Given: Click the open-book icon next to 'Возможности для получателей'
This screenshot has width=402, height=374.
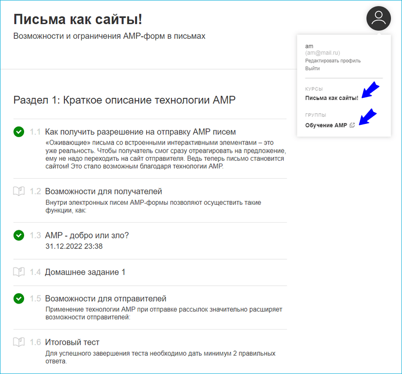Looking at the screenshot, I should 19,191.
